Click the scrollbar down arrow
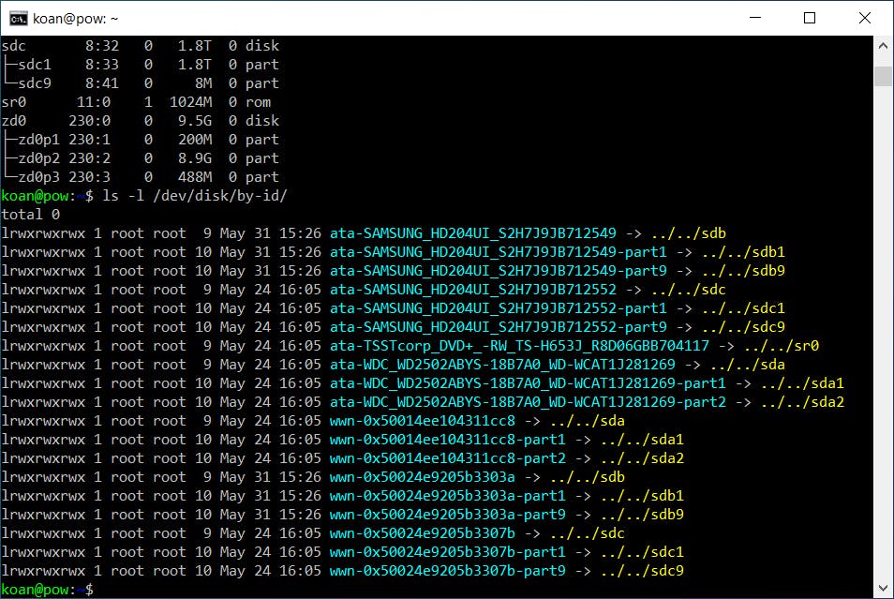Image resolution: width=894 pixels, height=599 pixels. (883, 588)
